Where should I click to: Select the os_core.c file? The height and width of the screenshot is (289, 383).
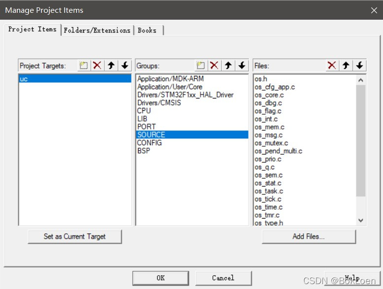point(305,95)
